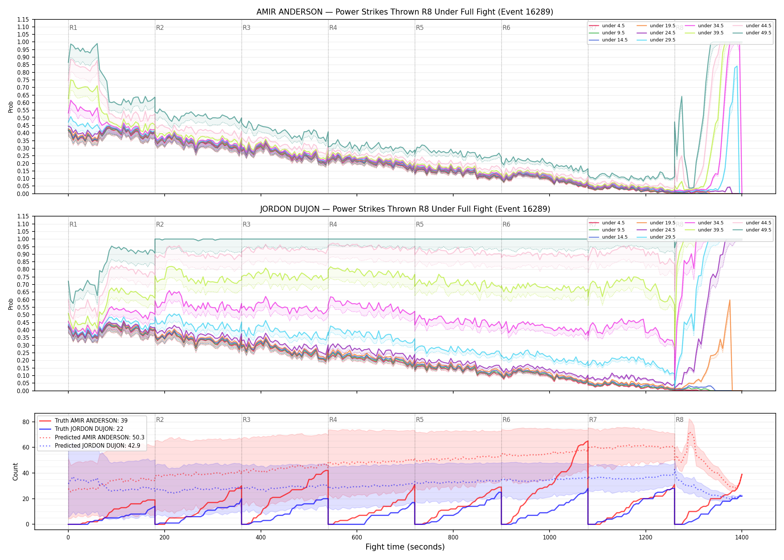Click 'under 19.5' legend entry in middle chart
The height and width of the screenshot is (560, 784).
click(656, 223)
